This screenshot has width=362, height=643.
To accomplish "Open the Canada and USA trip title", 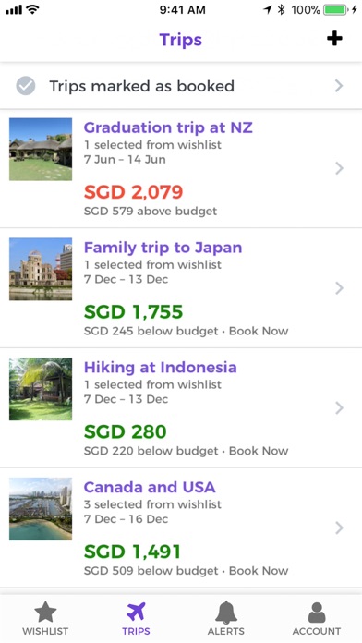I will [150, 487].
